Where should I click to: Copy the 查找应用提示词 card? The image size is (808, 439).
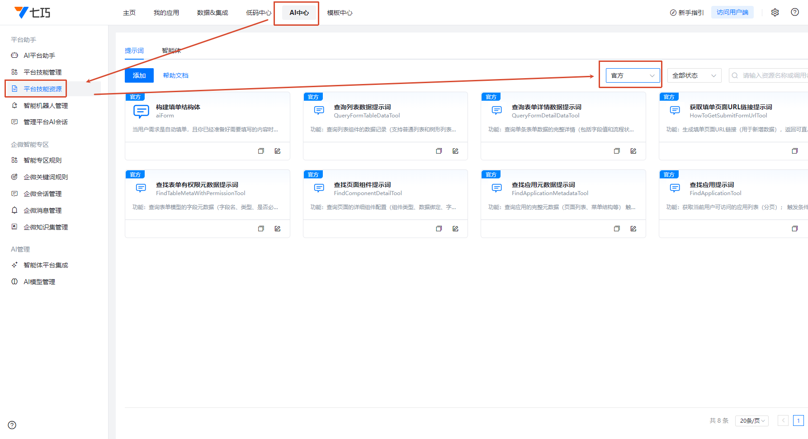795,229
